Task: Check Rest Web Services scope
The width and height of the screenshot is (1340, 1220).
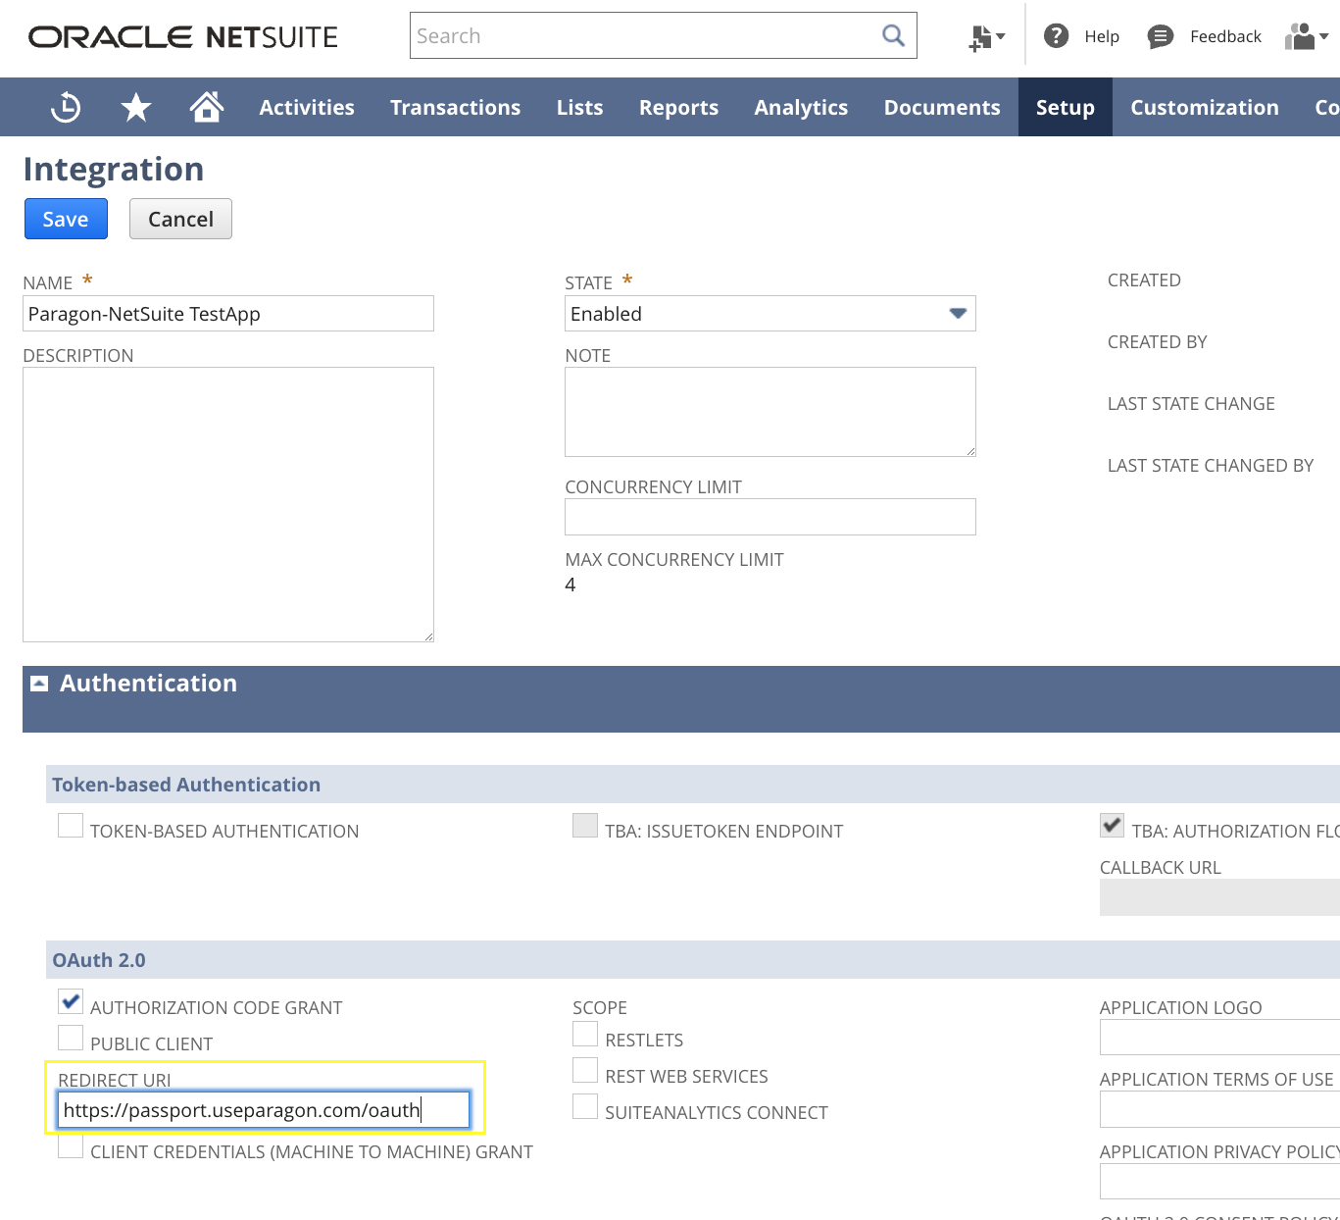Action: tap(584, 1070)
